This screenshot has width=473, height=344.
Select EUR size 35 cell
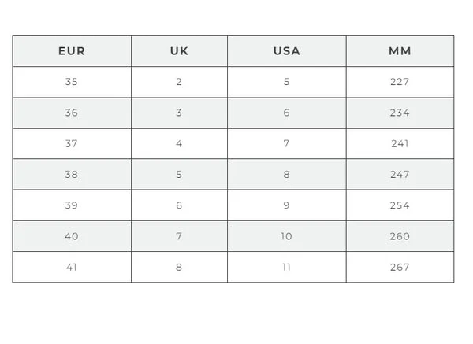72,82
